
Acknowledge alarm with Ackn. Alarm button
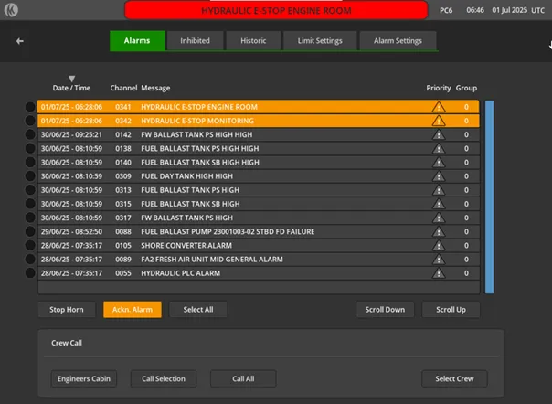click(133, 310)
